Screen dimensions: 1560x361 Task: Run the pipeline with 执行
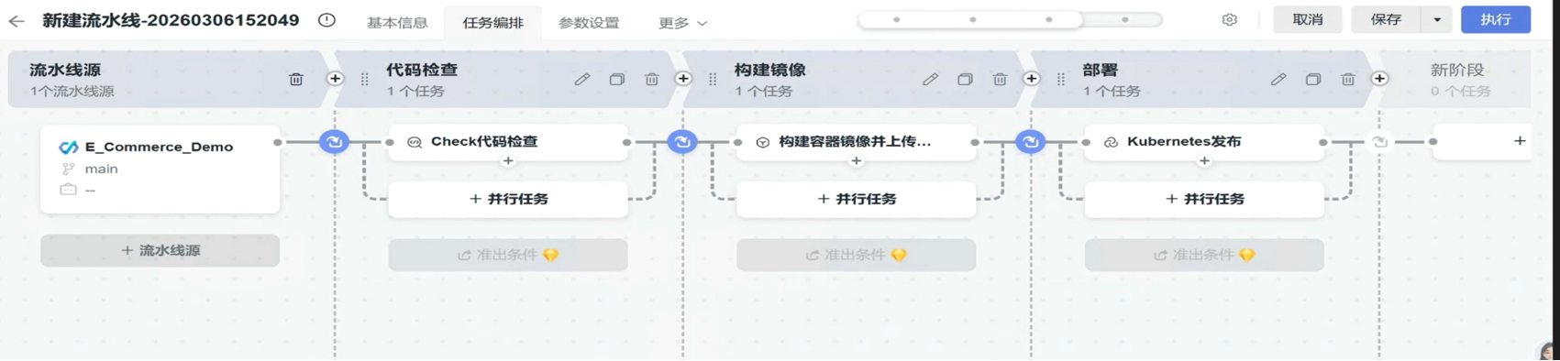[x=1496, y=20]
